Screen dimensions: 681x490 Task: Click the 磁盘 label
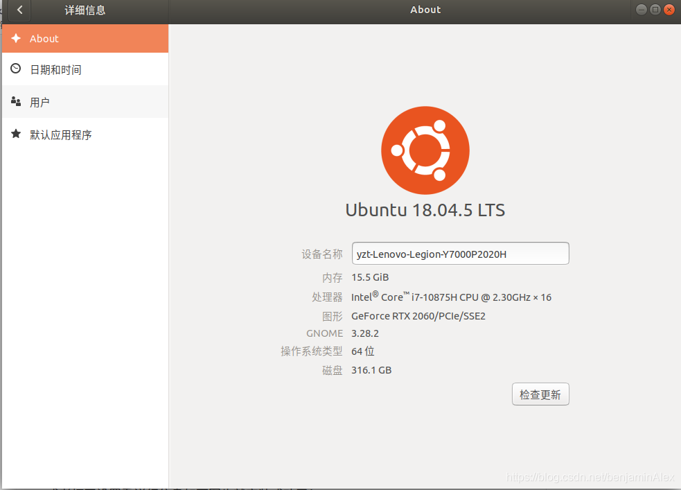[x=333, y=370]
